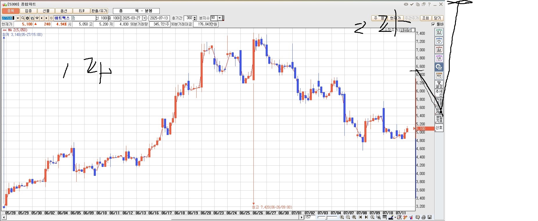The image size is (538, 221).
Task: Go to the next stock with right arrow
Action: (x=46, y=18)
